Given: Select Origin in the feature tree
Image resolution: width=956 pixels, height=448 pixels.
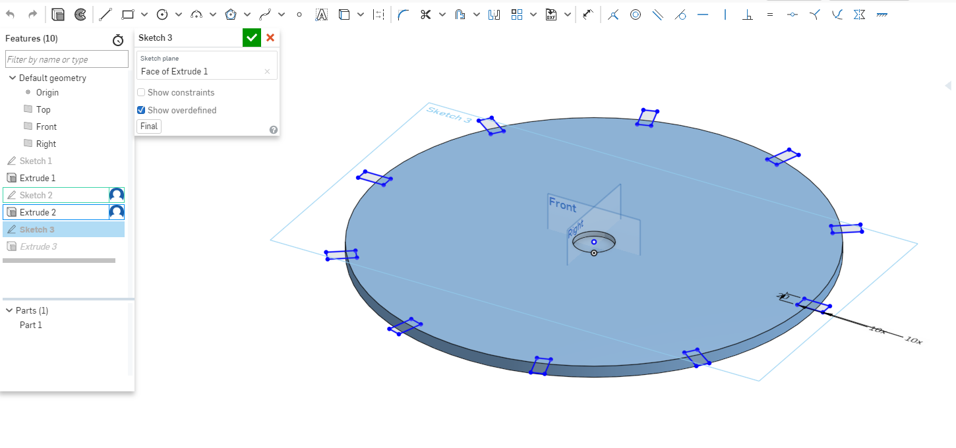Looking at the screenshot, I should click(x=47, y=92).
